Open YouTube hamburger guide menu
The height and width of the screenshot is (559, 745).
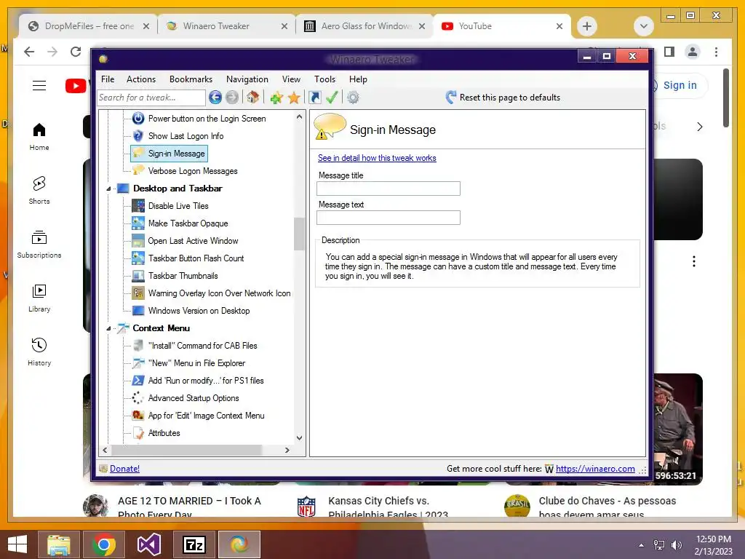(39, 86)
